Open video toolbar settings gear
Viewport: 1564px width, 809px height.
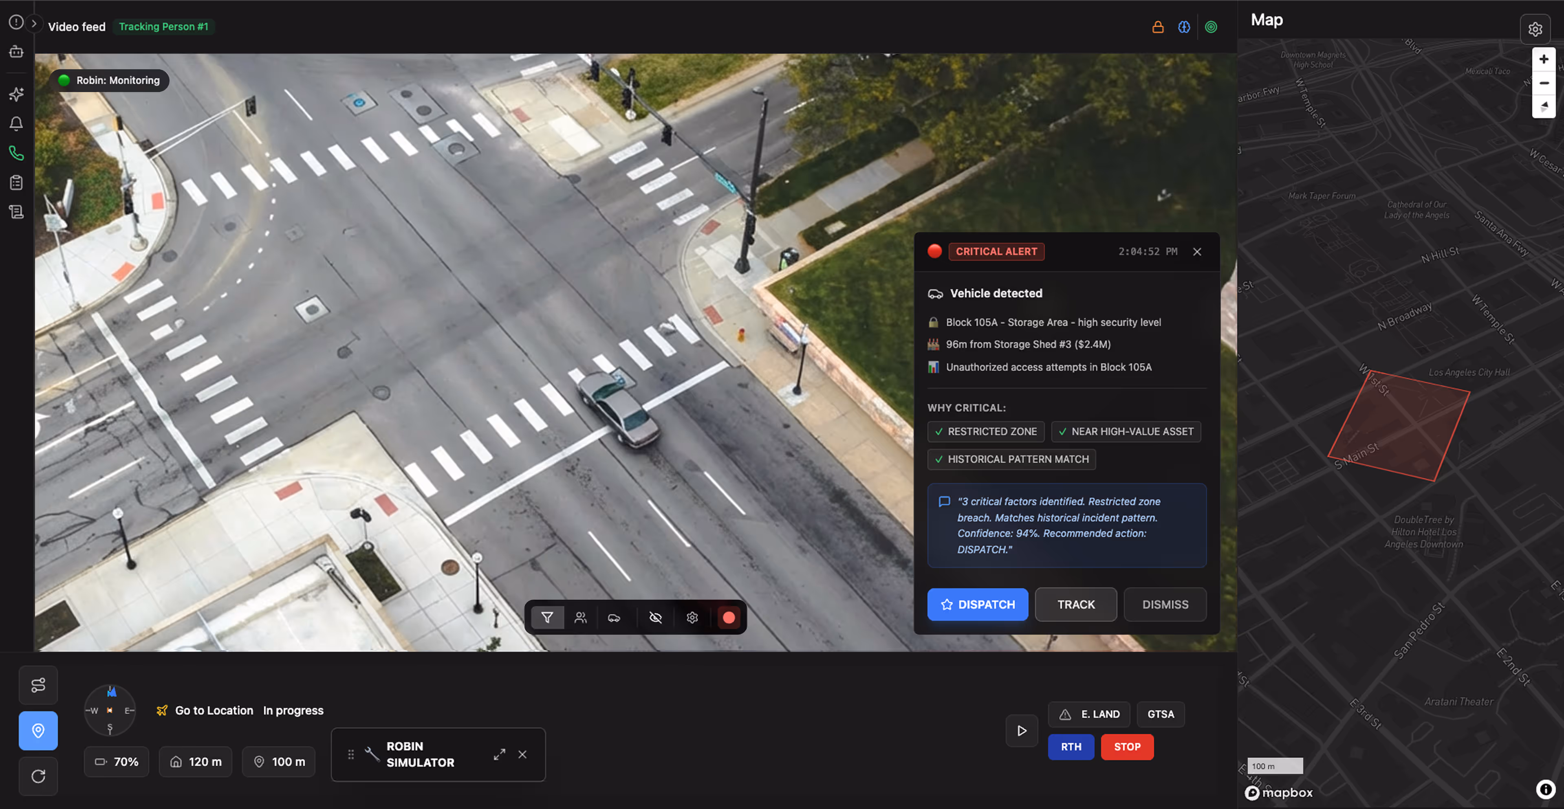tap(692, 618)
